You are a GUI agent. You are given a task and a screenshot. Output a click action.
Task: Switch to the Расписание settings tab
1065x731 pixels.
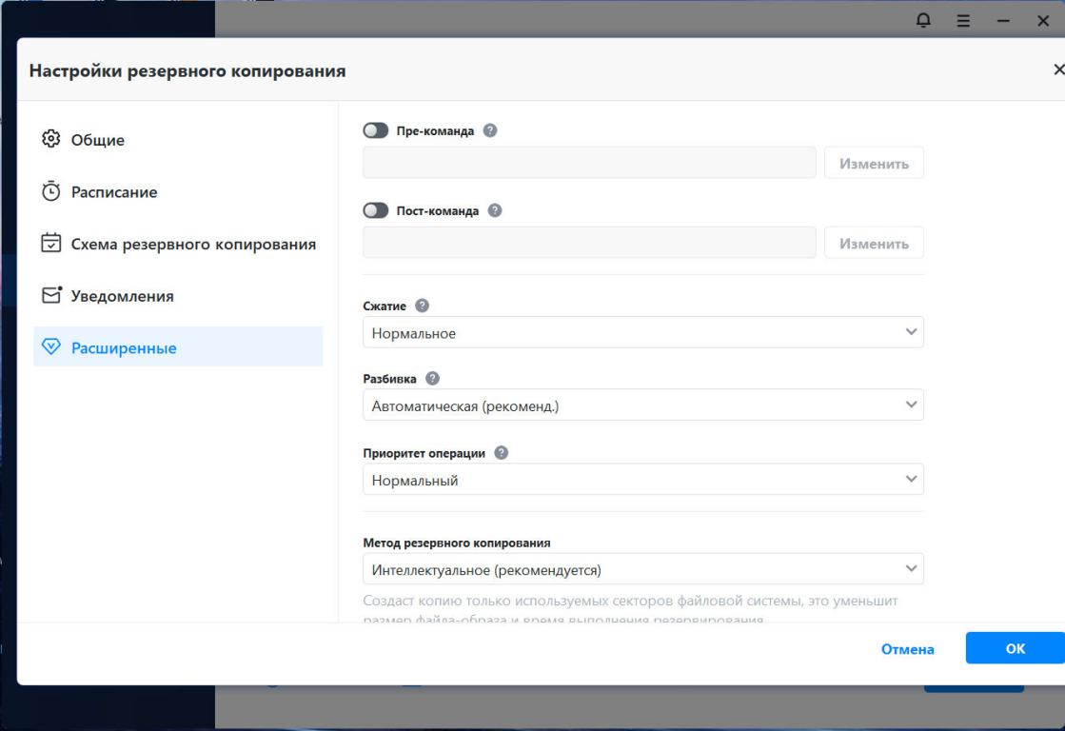click(x=114, y=192)
